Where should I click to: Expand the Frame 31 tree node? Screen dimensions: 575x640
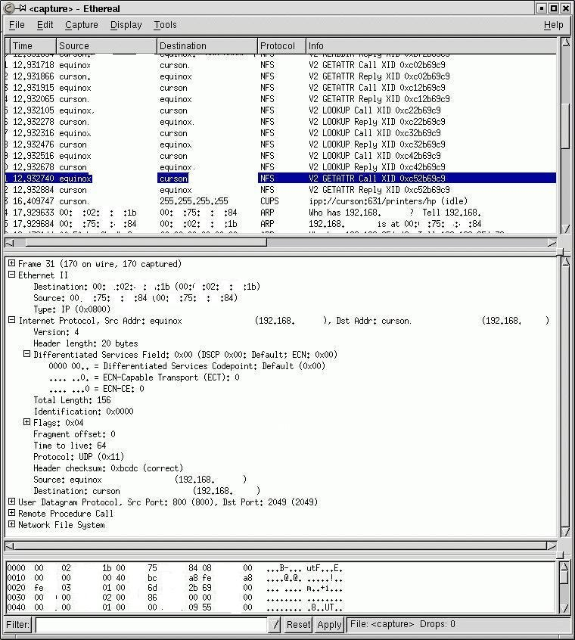pyautogui.click(x=12, y=264)
